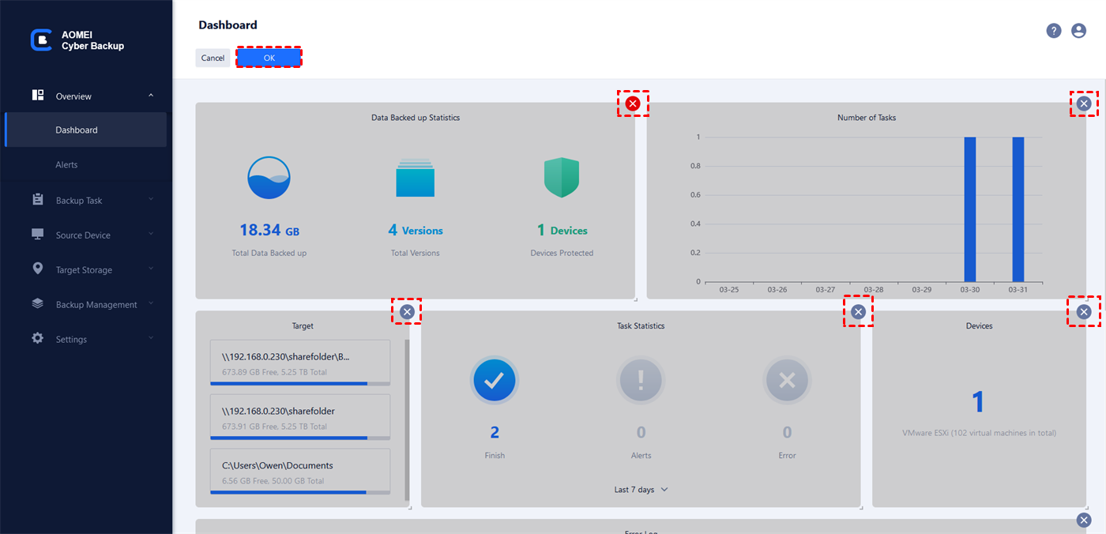Click the Overview sidebar icon
The width and height of the screenshot is (1106, 534).
pos(38,96)
